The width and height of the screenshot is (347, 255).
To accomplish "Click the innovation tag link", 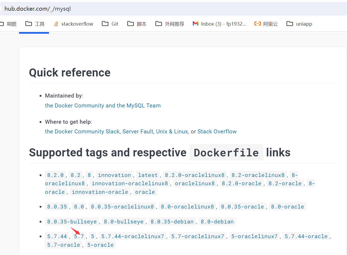I will click(115, 175).
